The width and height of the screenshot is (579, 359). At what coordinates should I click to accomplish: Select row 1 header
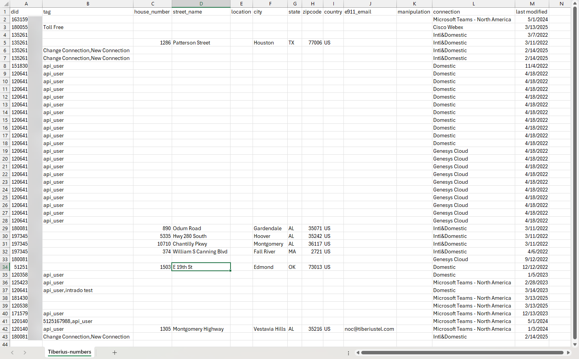tap(5, 12)
